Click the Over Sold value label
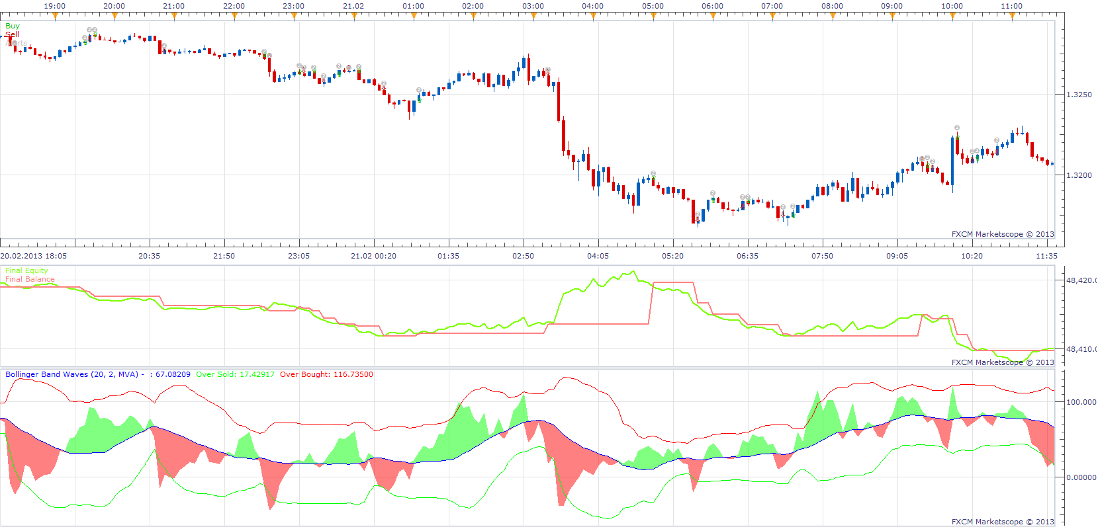 235,374
